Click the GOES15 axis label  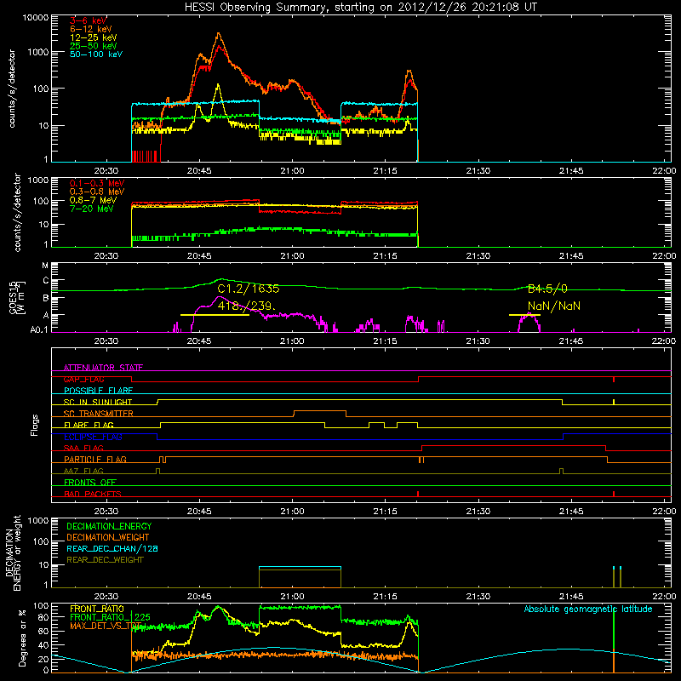tap(17, 298)
